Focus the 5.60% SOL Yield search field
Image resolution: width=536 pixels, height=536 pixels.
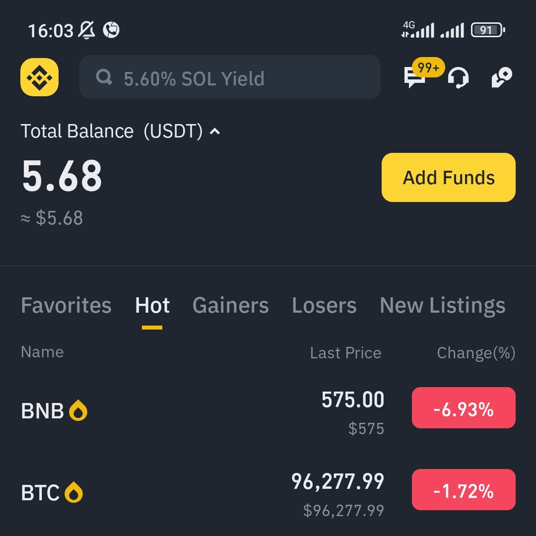pyautogui.click(x=230, y=77)
